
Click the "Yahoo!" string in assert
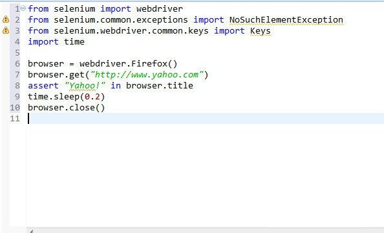[85, 86]
